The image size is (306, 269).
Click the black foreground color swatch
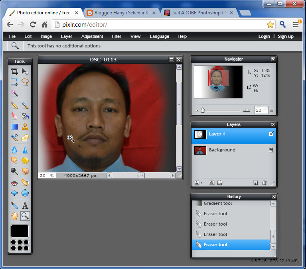(20, 231)
